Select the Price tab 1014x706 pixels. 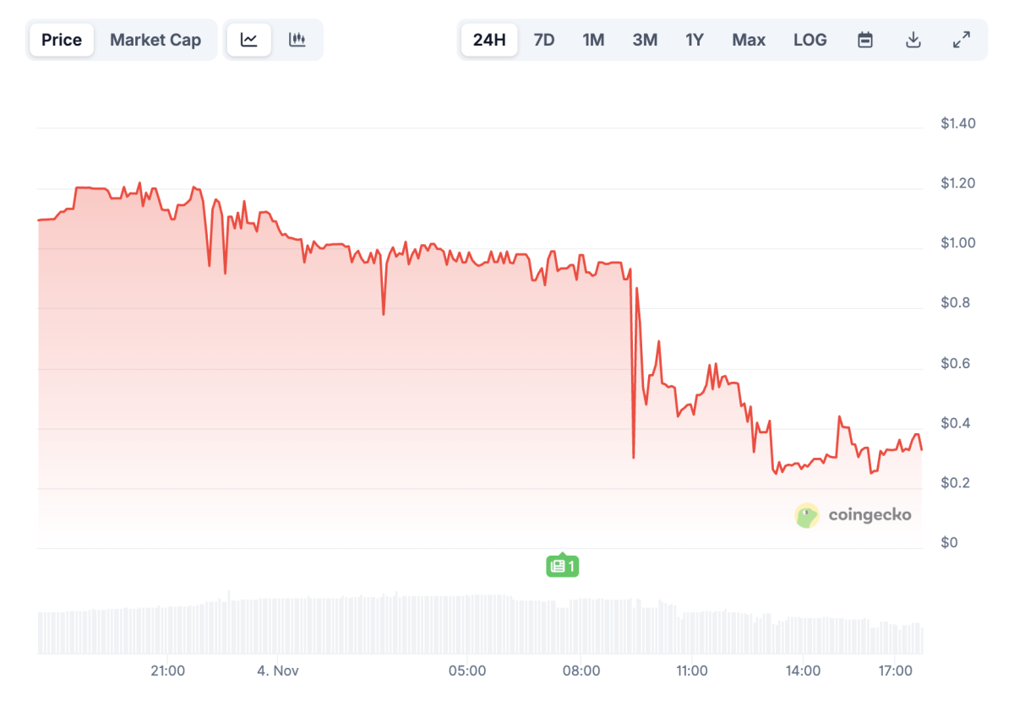62,40
